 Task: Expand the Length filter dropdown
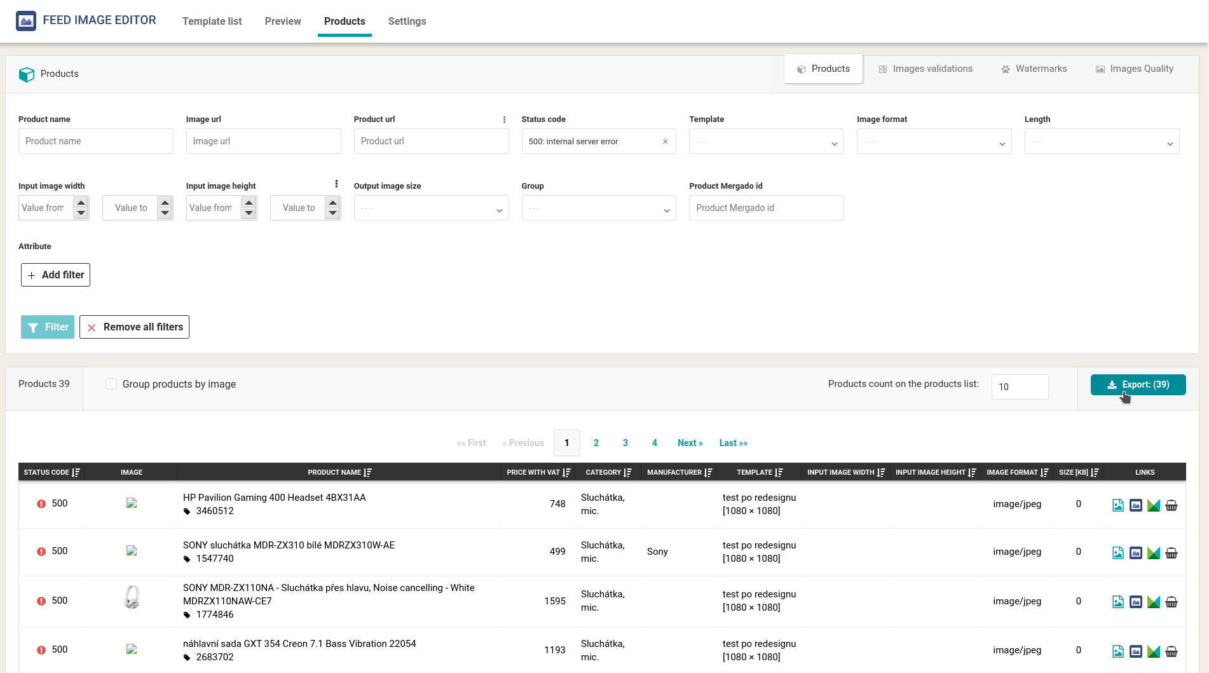click(1102, 141)
